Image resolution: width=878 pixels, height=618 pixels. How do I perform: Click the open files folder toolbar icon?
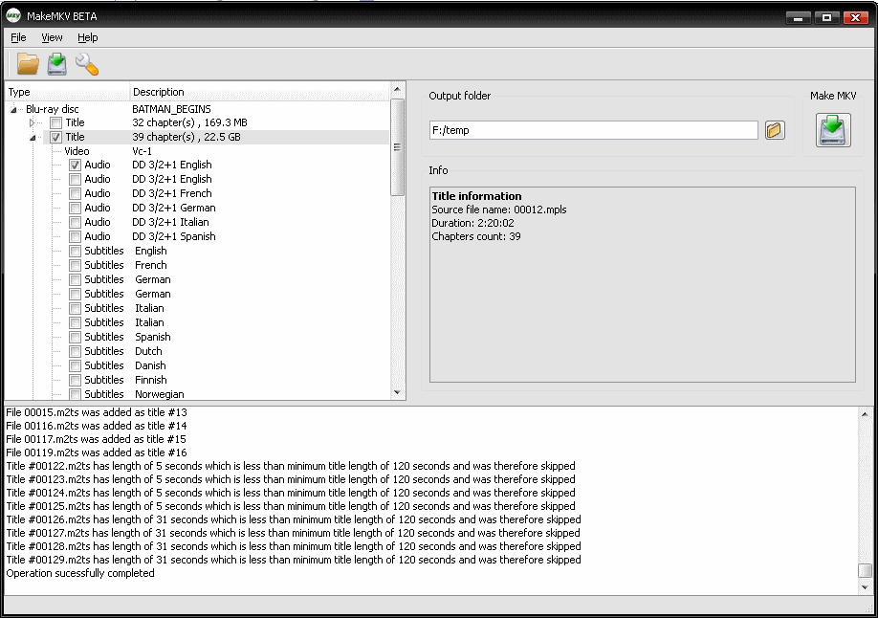click(28, 64)
